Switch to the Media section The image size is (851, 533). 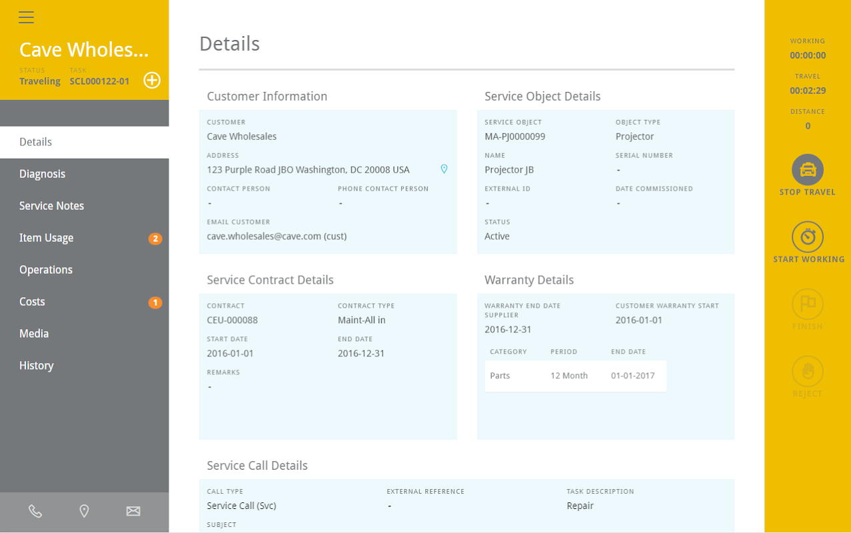pos(34,334)
